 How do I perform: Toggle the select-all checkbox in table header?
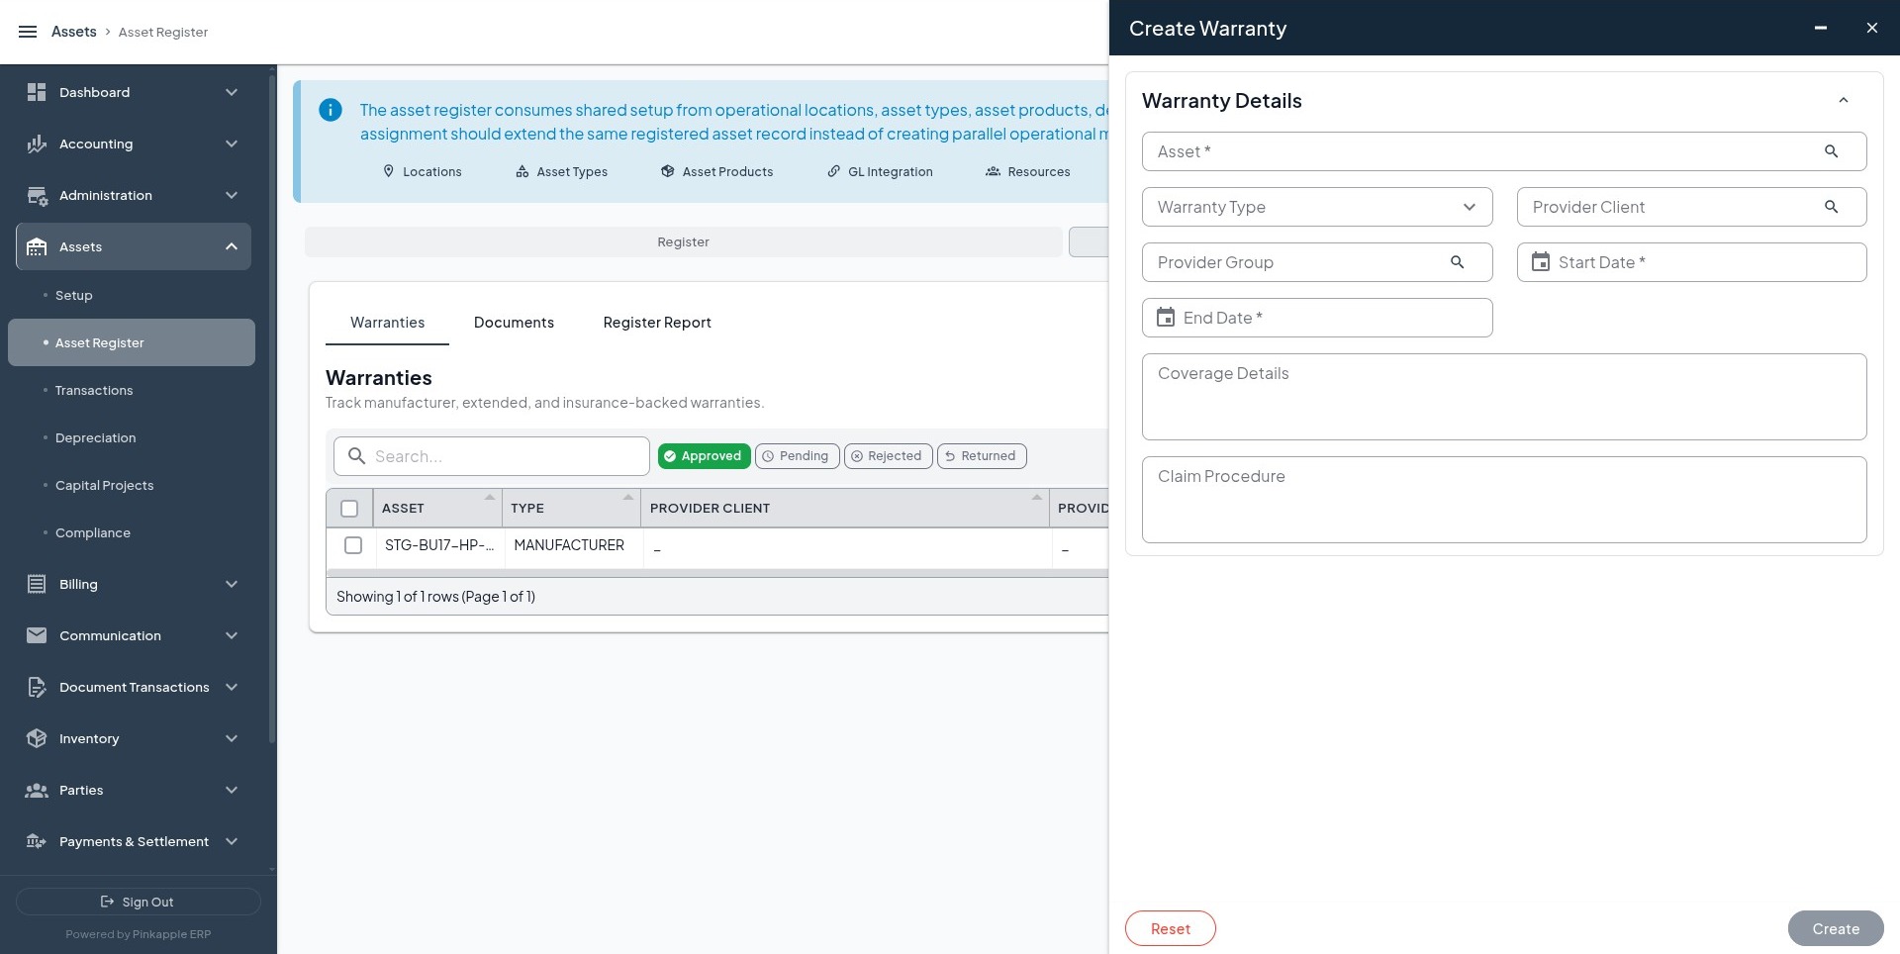point(349,509)
